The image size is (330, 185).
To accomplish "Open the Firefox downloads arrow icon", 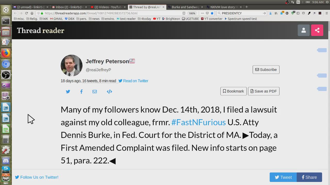I will [x=270, y=13].
